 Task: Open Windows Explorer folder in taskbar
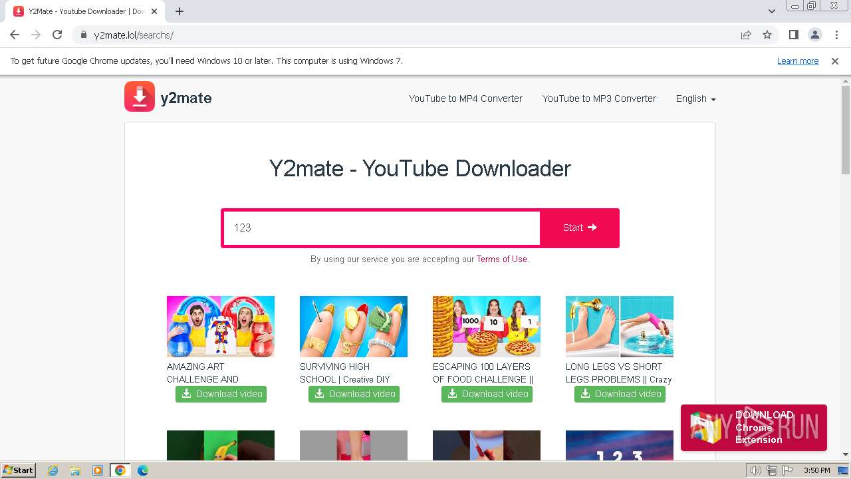click(75, 470)
